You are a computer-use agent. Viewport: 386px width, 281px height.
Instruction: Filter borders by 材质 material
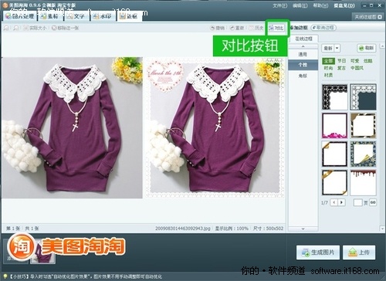click(328, 75)
